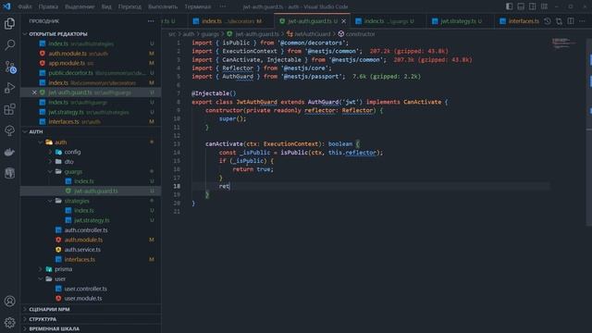Open auth.module.ts in the auth folder tree
Screen dimensions: 592x333
[83, 240]
